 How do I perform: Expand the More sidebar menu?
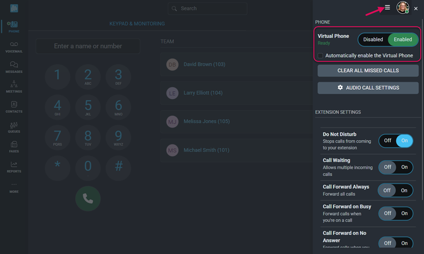click(14, 187)
